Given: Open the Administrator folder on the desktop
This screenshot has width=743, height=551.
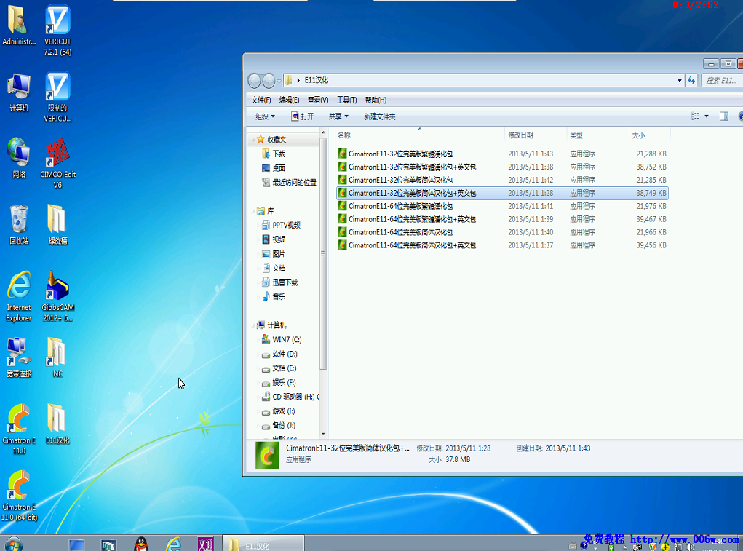Looking at the screenshot, I should point(19,25).
